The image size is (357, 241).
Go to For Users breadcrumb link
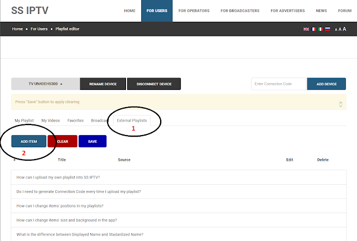click(x=39, y=29)
